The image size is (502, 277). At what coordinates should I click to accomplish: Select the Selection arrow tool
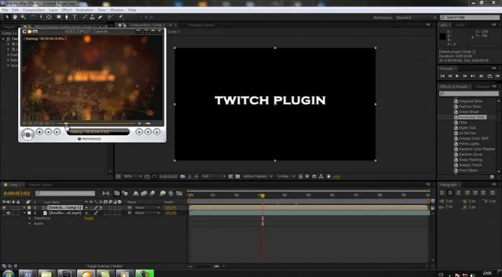(7, 17)
